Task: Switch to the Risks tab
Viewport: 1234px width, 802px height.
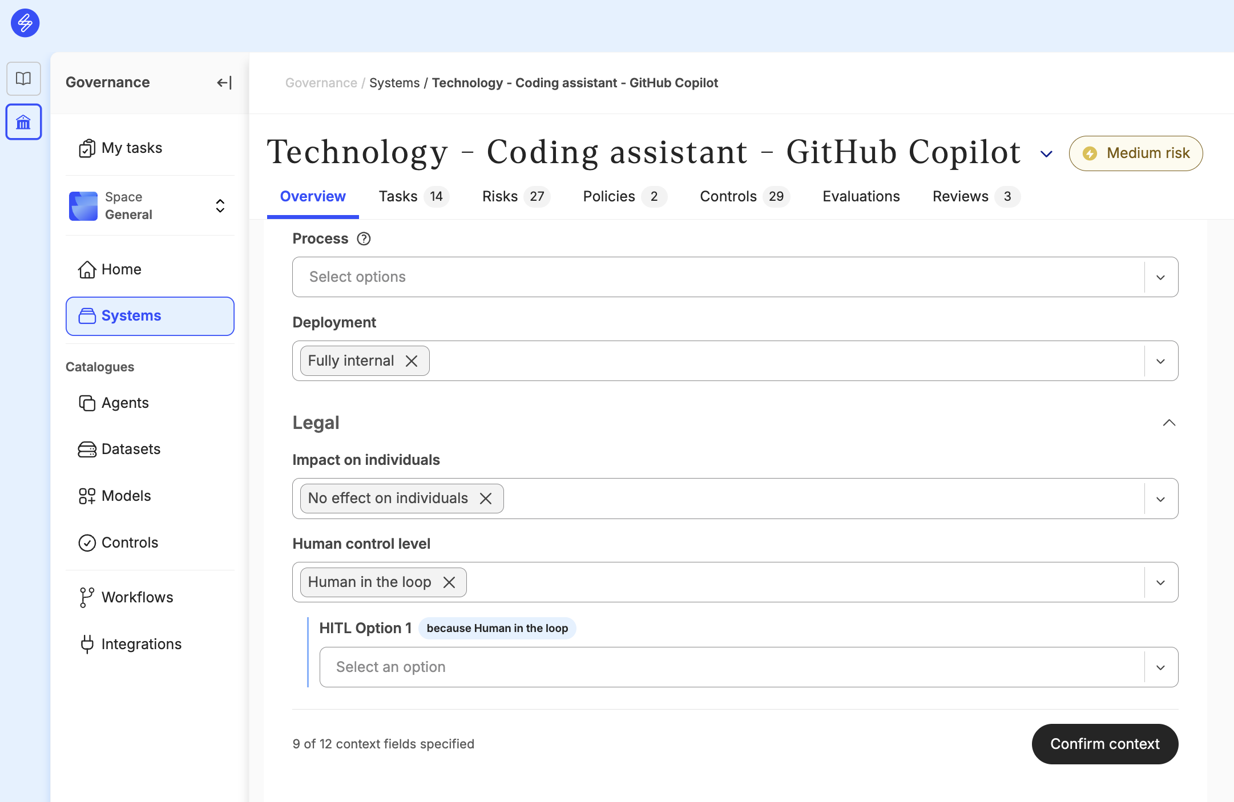Action: tap(516, 197)
